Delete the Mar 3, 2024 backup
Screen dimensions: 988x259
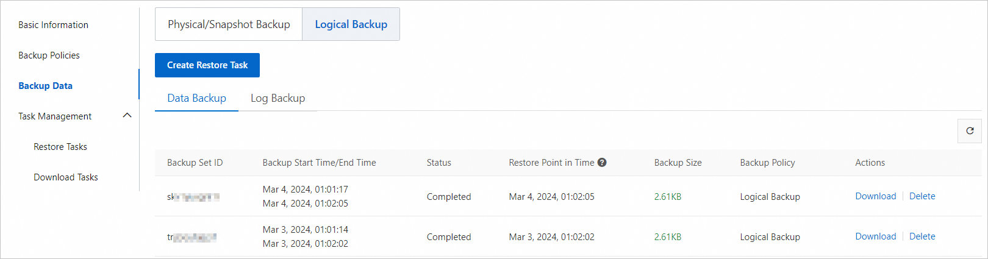tap(922, 236)
